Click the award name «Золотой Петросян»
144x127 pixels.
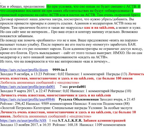pyautogui.click(x=16, y=108)
